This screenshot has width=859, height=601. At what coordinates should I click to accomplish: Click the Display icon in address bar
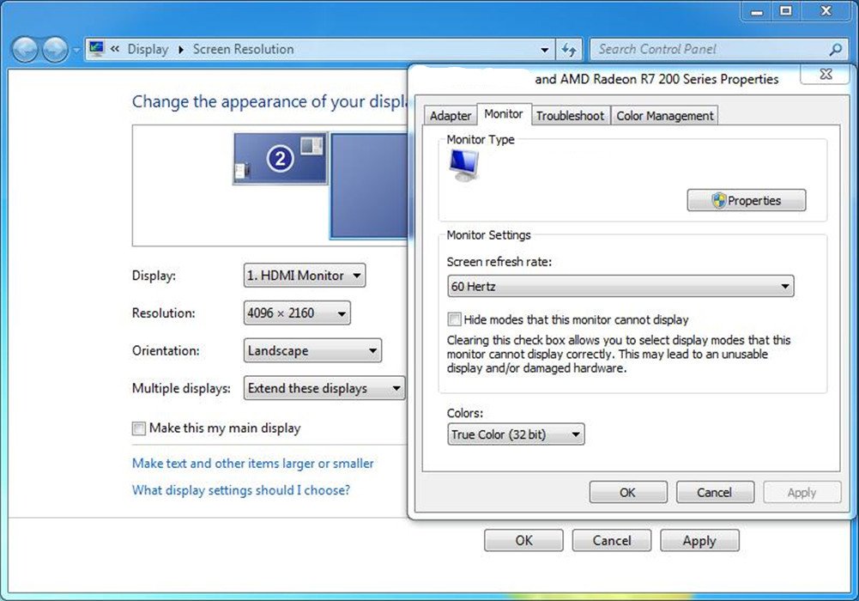(97, 49)
